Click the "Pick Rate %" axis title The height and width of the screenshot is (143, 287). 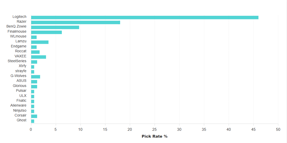click(x=154, y=136)
